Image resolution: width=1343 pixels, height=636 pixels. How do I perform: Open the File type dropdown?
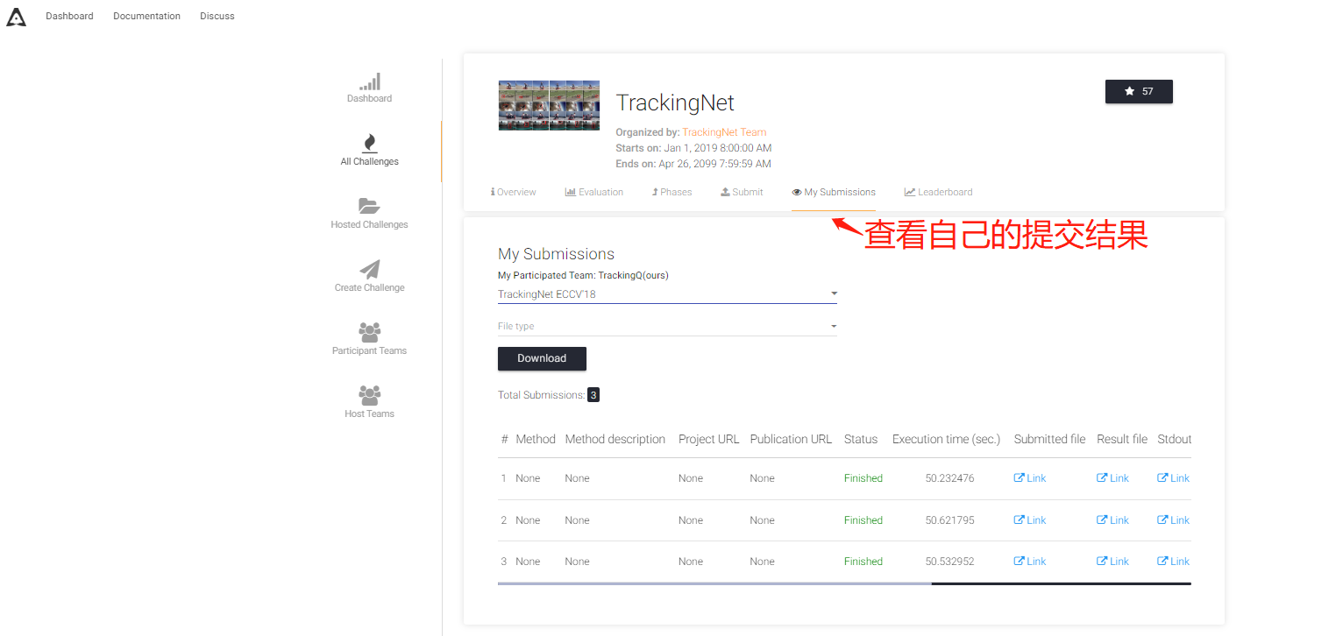pyautogui.click(x=666, y=325)
